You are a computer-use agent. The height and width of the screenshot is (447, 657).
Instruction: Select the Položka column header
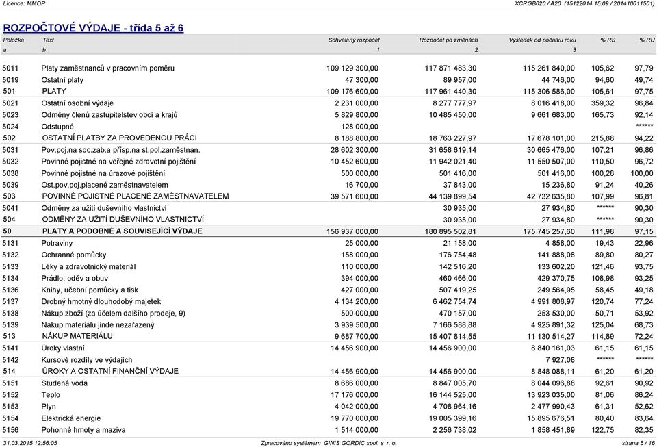[x=14, y=40]
